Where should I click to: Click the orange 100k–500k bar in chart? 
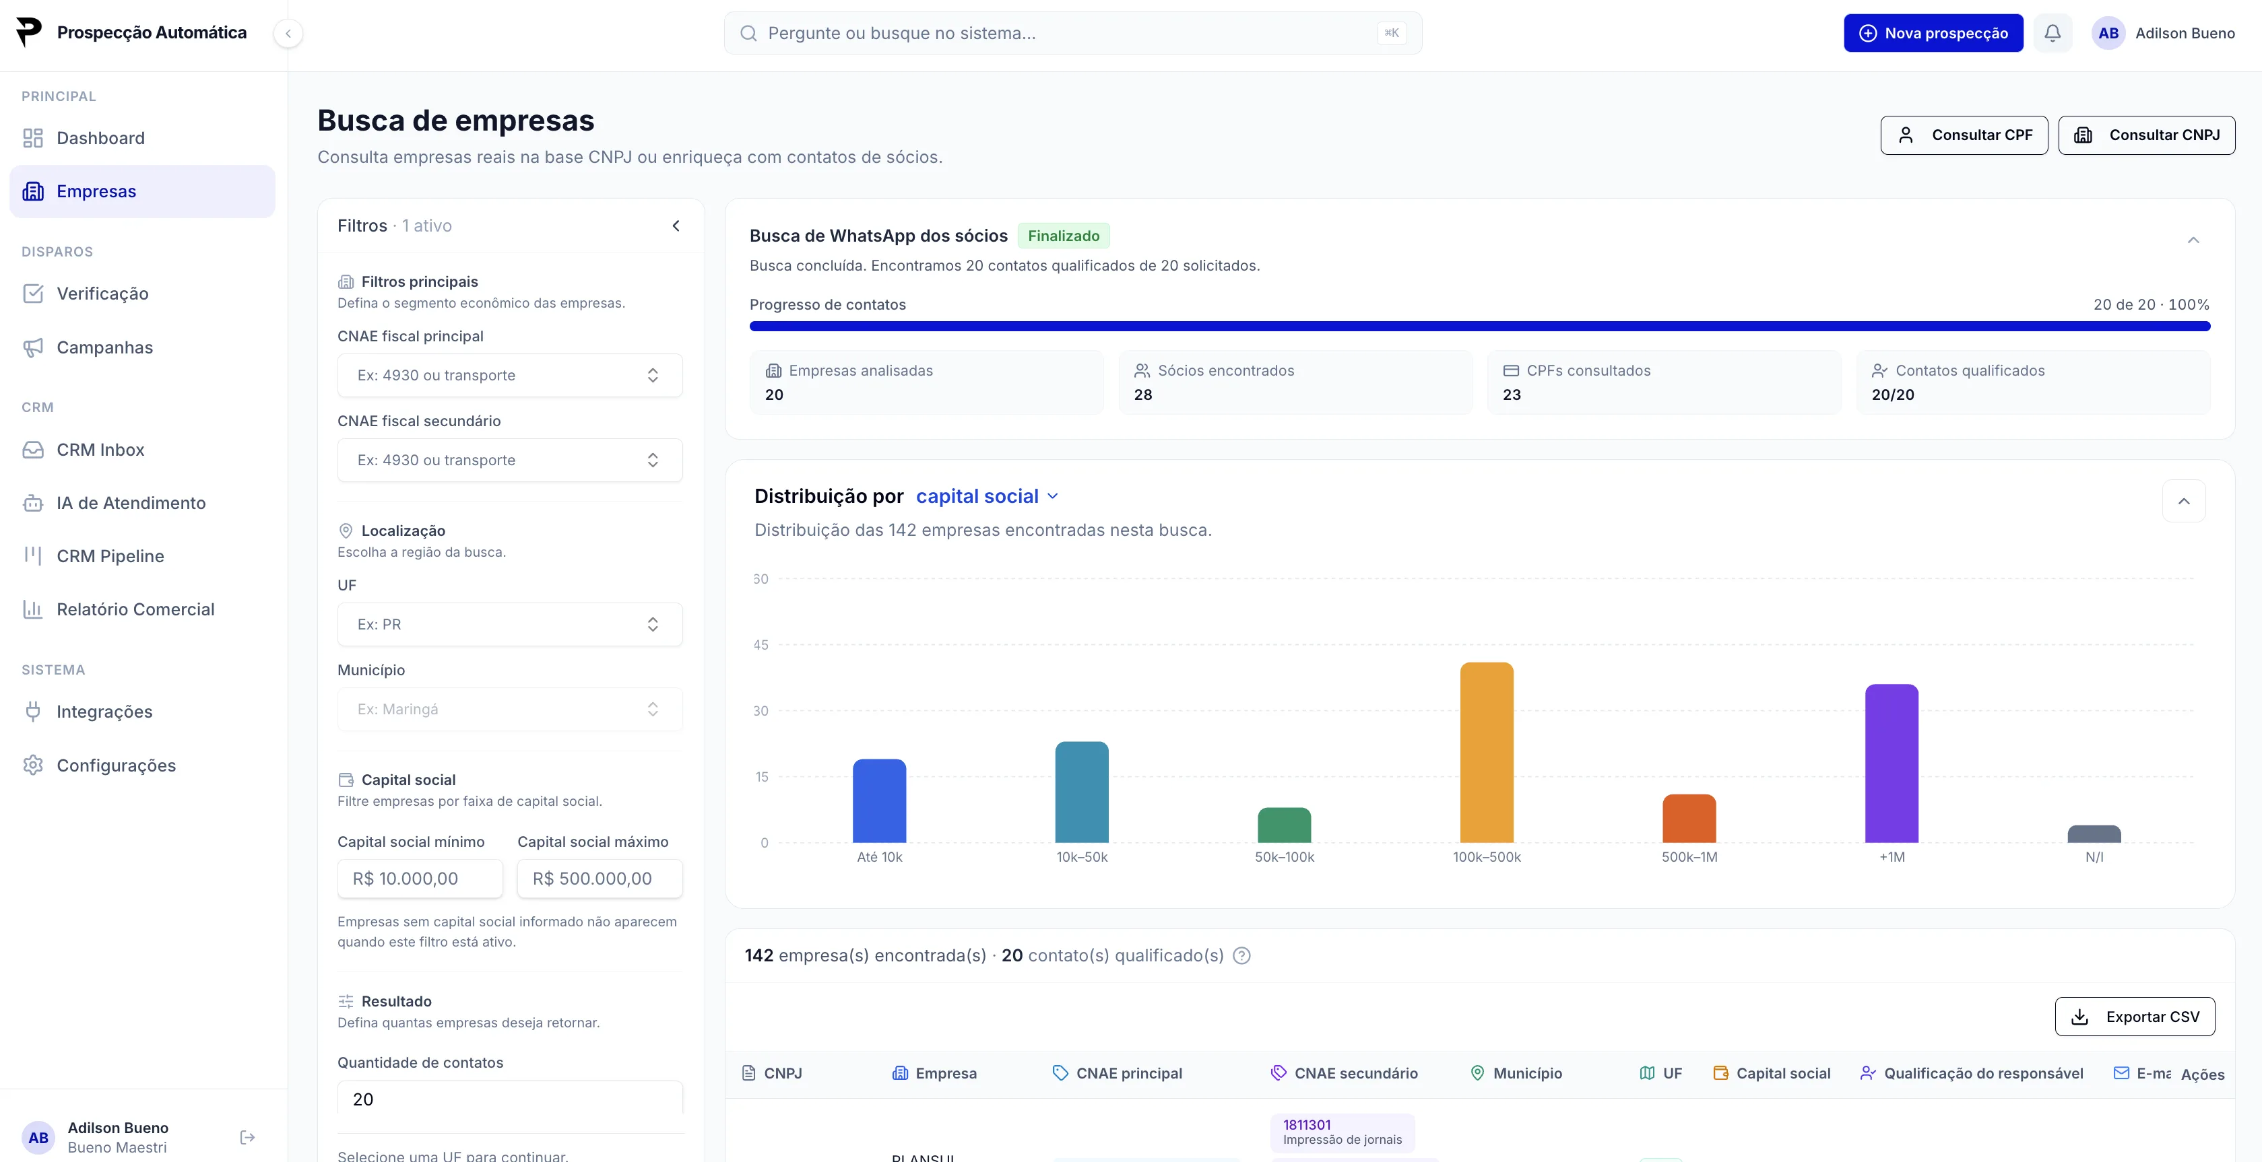1487,752
